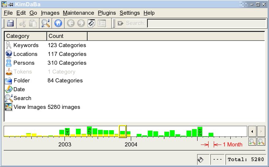Zoom in the date bar
Image resolution: width=269 pixels, height=167 pixels.
(x=261, y=142)
